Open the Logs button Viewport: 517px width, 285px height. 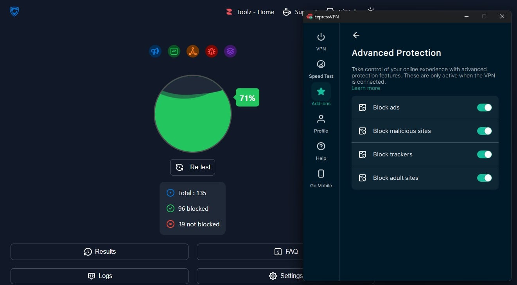[x=99, y=276]
